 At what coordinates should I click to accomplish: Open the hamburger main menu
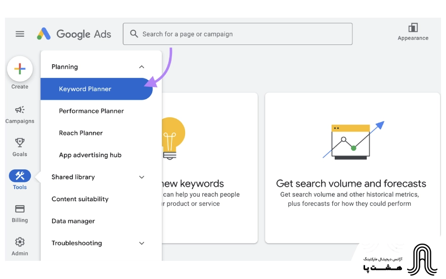[x=20, y=34]
